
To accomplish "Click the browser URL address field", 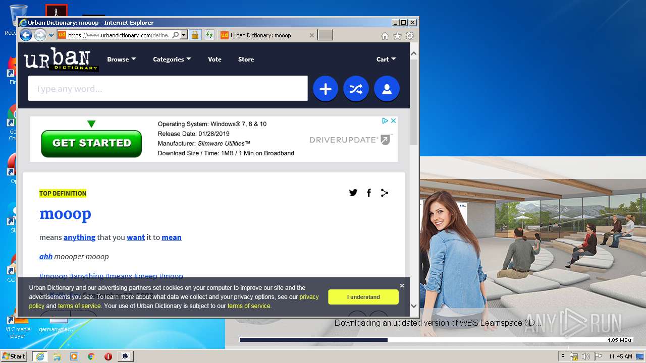I will pyautogui.click(x=119, y=35).
